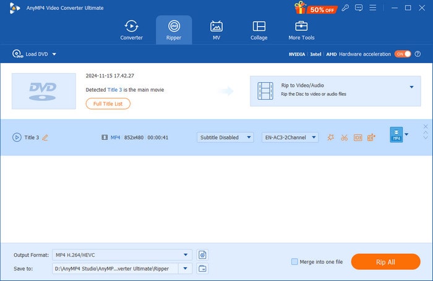
Task: Click pencil icon to rename Title 3
Action: click(x=45, y=137)
